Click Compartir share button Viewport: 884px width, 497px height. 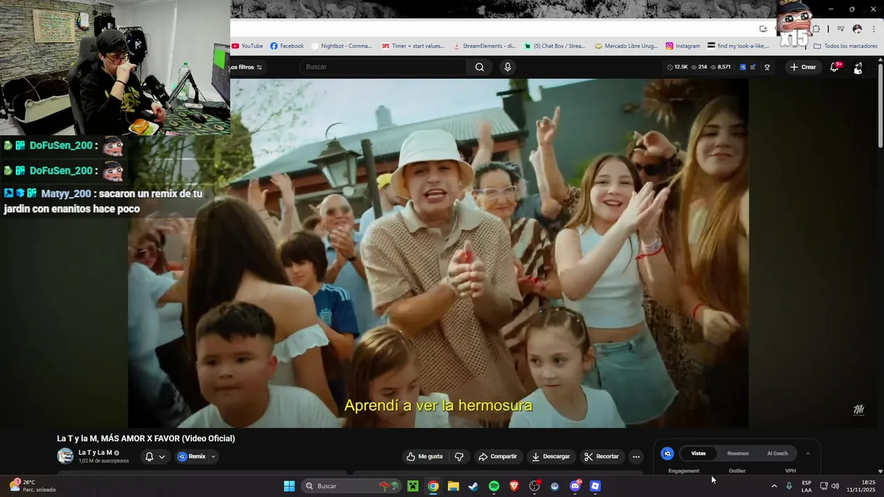(x=498, y=456)
